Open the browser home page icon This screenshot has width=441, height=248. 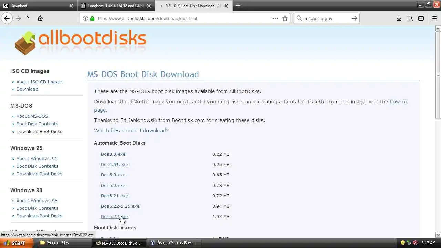coord(40,19)
